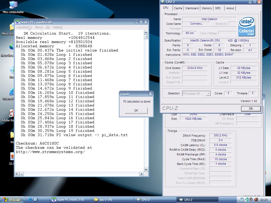Switch to Super PI taskbar button
The width and height of the screenshot is (271, 203).
(x=70, y=200)
